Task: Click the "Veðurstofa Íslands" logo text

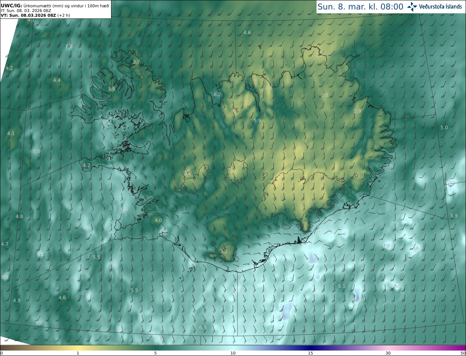Action: click(x=441, y=7)
